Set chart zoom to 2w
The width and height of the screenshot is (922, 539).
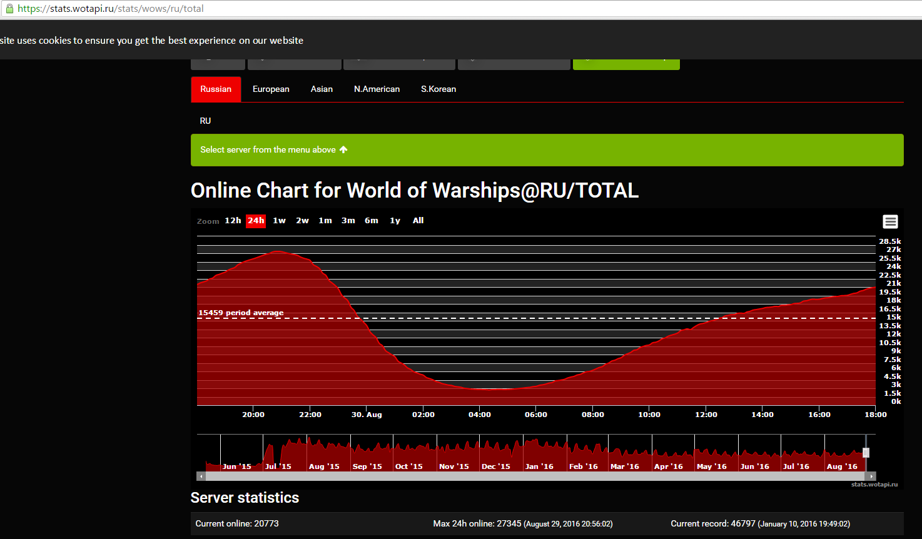(302, 221)
